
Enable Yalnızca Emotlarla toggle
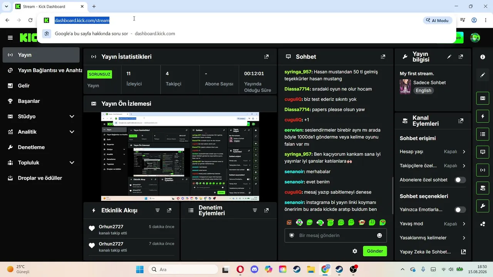click(460, 210)
